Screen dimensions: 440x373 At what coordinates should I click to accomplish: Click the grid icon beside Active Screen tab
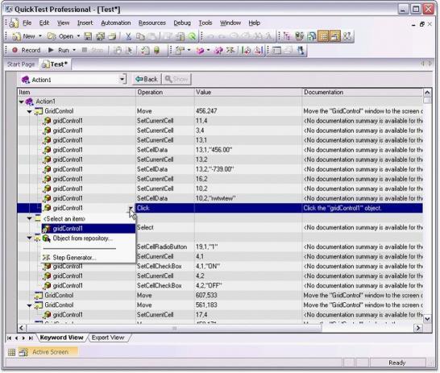pyautogui.click(x=11, y=352)
